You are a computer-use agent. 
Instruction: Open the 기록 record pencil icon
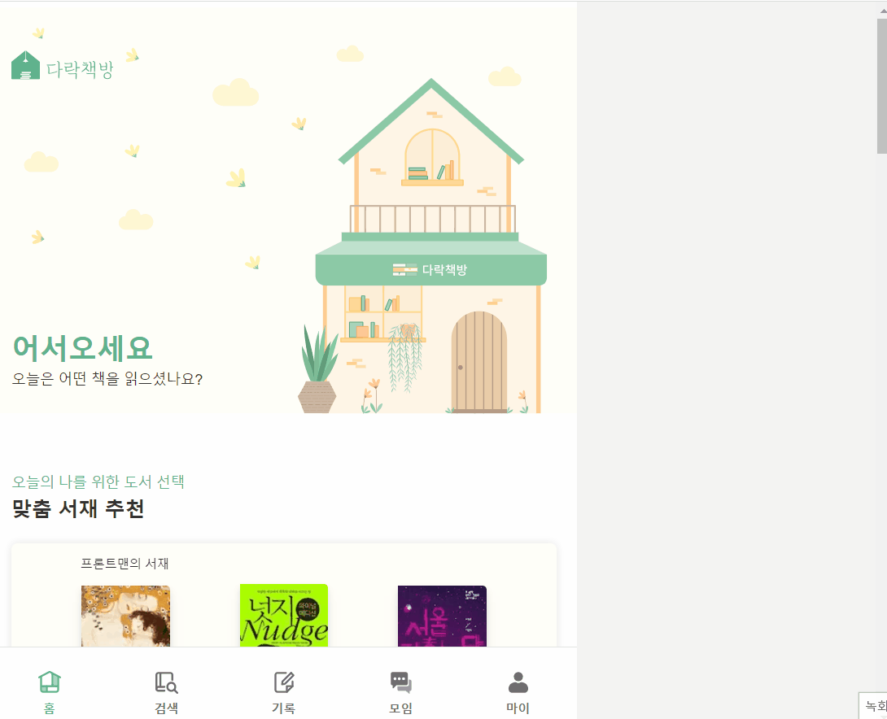pos(283,682)
